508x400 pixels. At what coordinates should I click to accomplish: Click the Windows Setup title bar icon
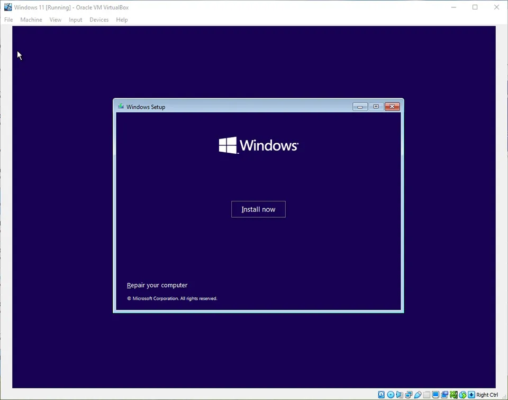click(121, 106)
